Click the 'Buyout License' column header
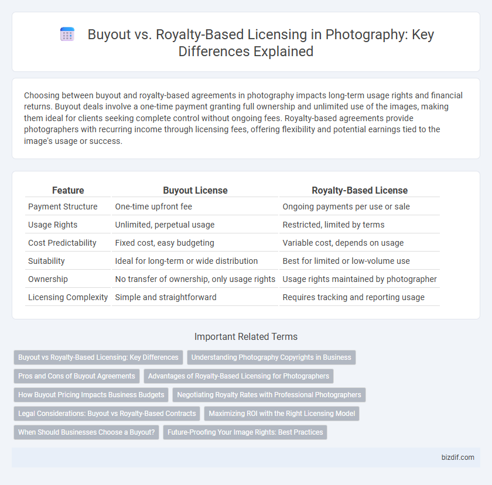The height and width of the screenshot is (485, 492). [195, 190]
